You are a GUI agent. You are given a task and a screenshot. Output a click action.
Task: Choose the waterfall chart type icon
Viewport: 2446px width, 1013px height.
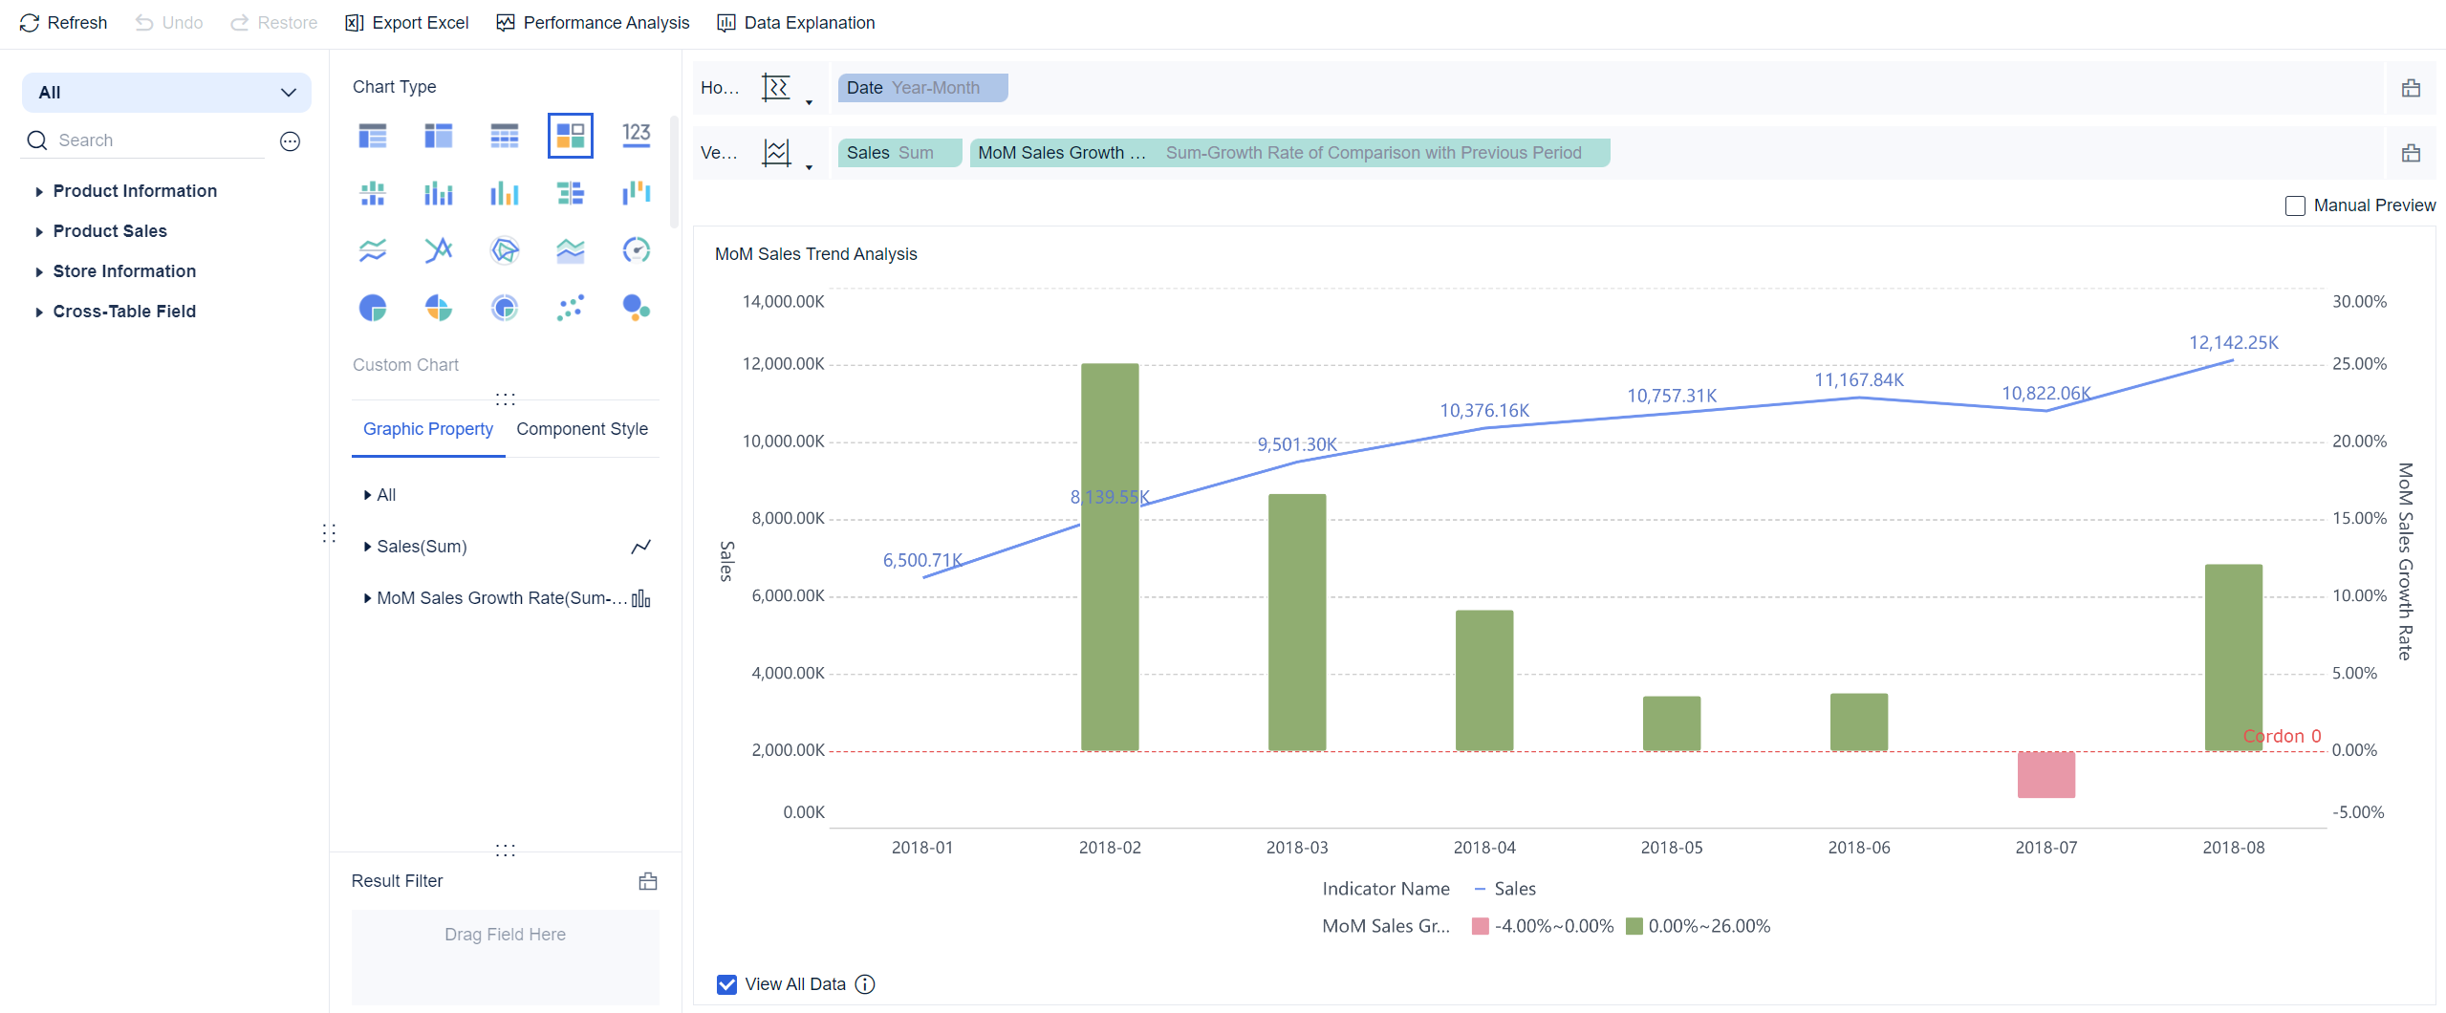point(636,193)
